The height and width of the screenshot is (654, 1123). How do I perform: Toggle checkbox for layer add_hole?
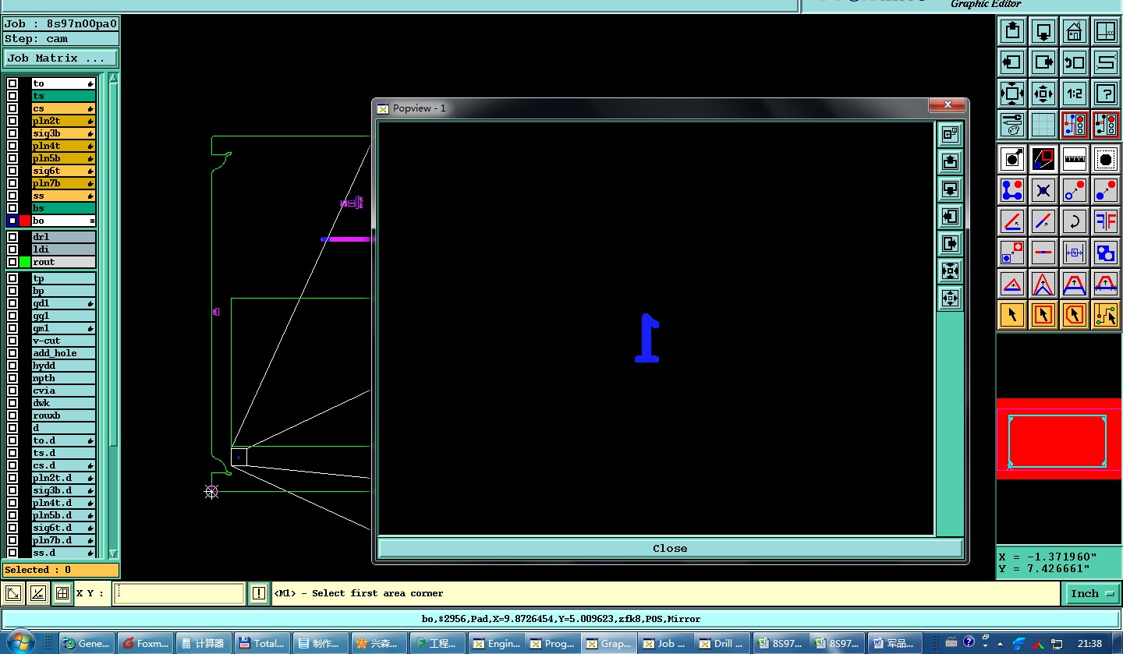click(12, 353)
